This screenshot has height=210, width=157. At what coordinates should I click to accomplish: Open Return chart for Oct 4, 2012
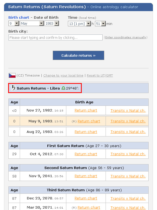tap(86, 154)
